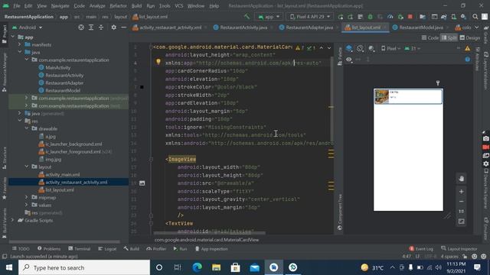Select the pan hand tool in preview

tap(461, 179)
